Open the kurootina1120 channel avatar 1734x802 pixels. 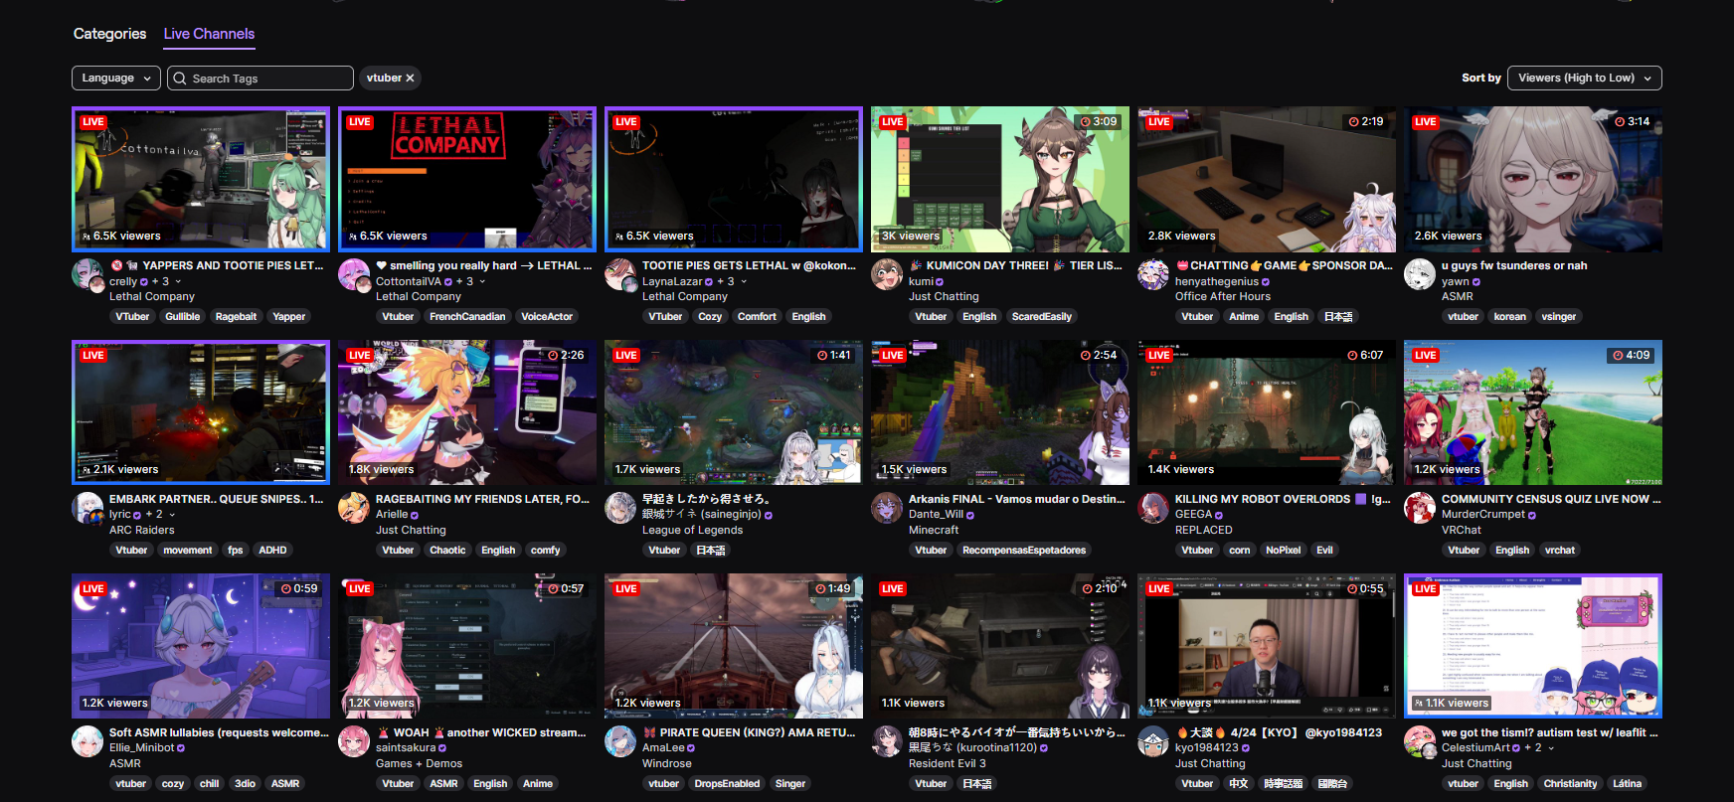pyautogui.click(x=887, y=741)
